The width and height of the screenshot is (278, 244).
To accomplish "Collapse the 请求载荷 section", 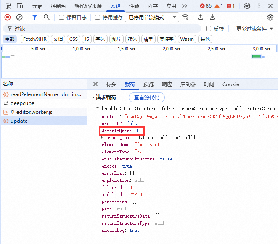I will [93, 97].
